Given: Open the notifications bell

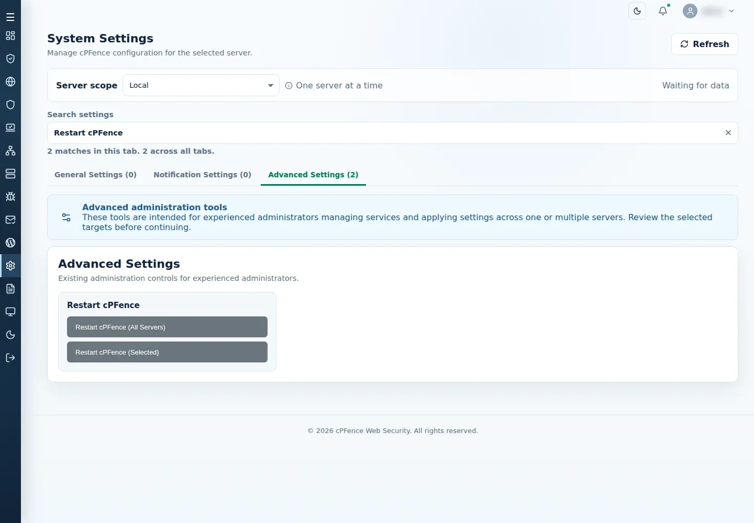Looking at the screenshot, I should [663, 11].
